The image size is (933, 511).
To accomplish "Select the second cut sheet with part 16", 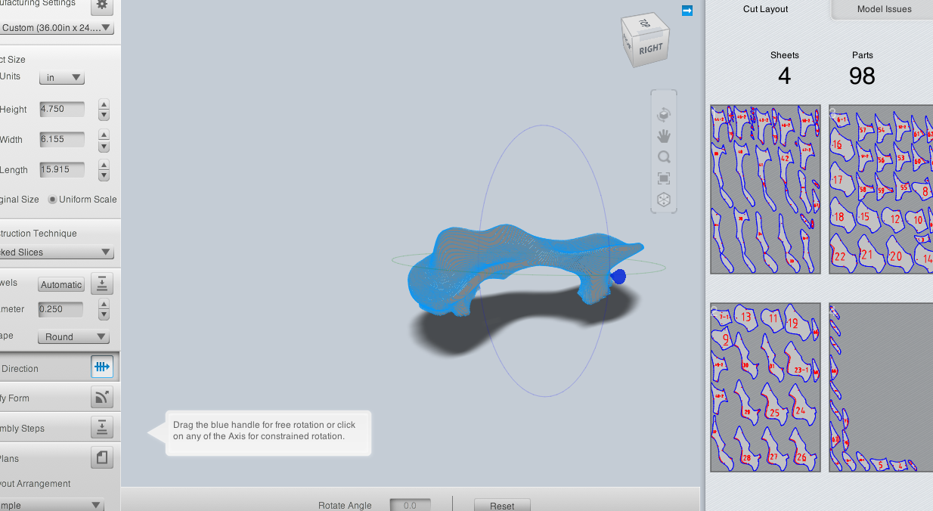I will (x=881, y=189).
